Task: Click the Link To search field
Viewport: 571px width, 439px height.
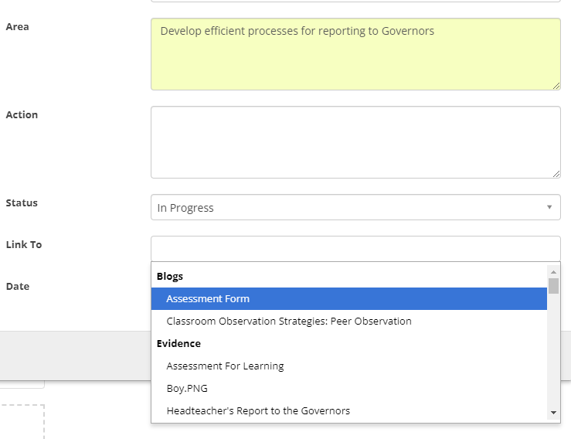Action: point(355,249)
